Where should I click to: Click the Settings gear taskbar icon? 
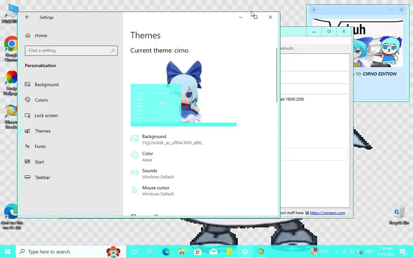tap(245, 252)
